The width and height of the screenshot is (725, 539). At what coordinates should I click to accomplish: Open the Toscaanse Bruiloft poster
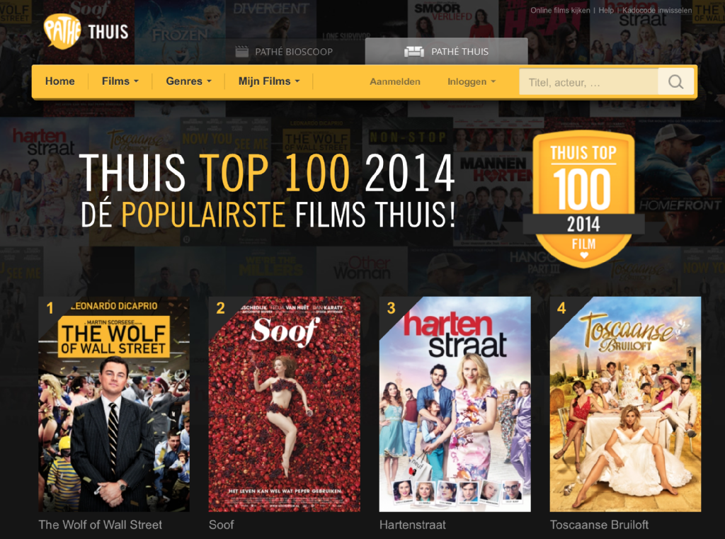point(625,404)
